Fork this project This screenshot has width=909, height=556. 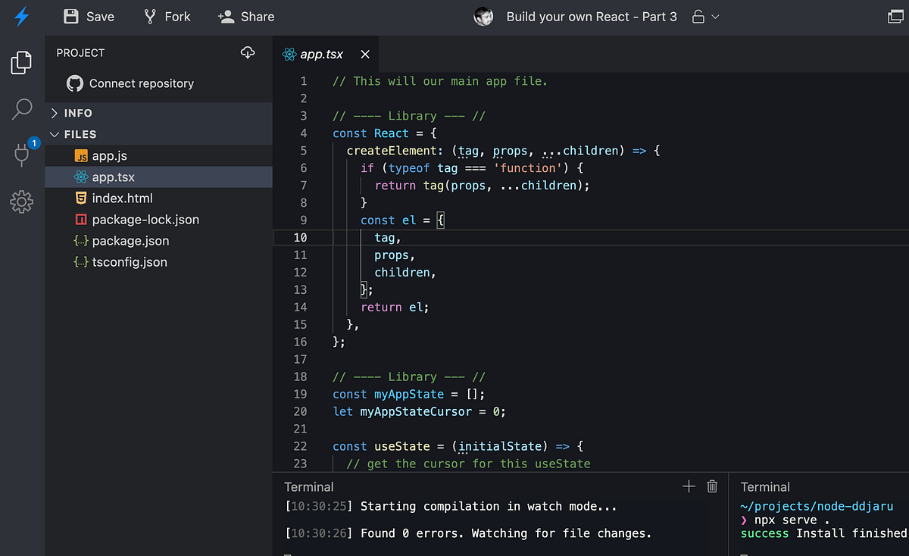point(167,17)
